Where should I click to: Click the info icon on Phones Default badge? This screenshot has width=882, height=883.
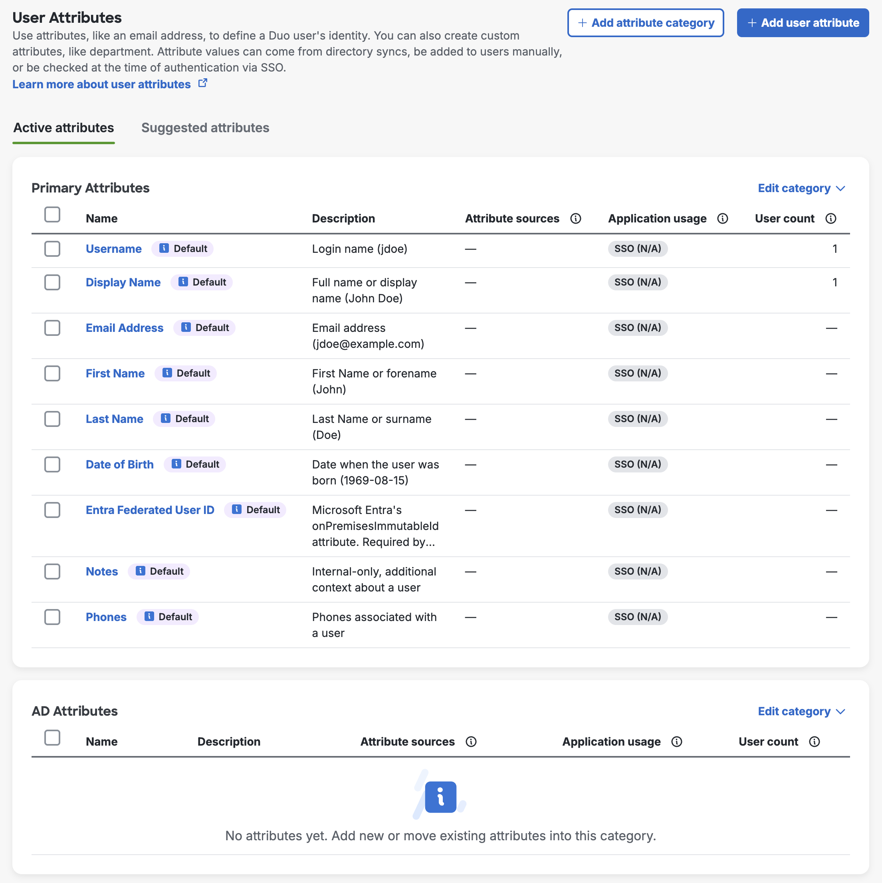149,617
